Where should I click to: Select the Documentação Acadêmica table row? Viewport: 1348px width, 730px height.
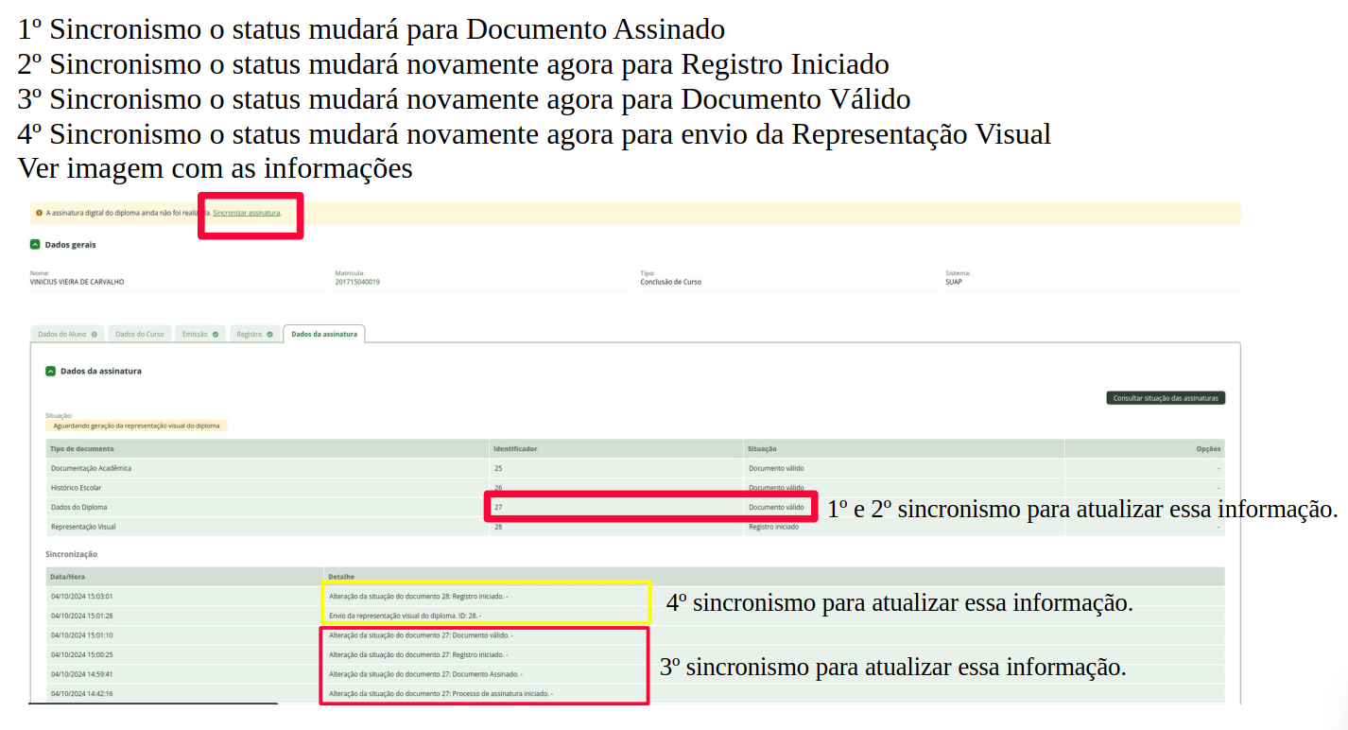pyautogui.click(x=91, y=468)
